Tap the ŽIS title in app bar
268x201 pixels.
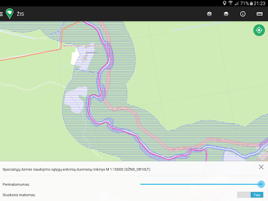point(20,14)
